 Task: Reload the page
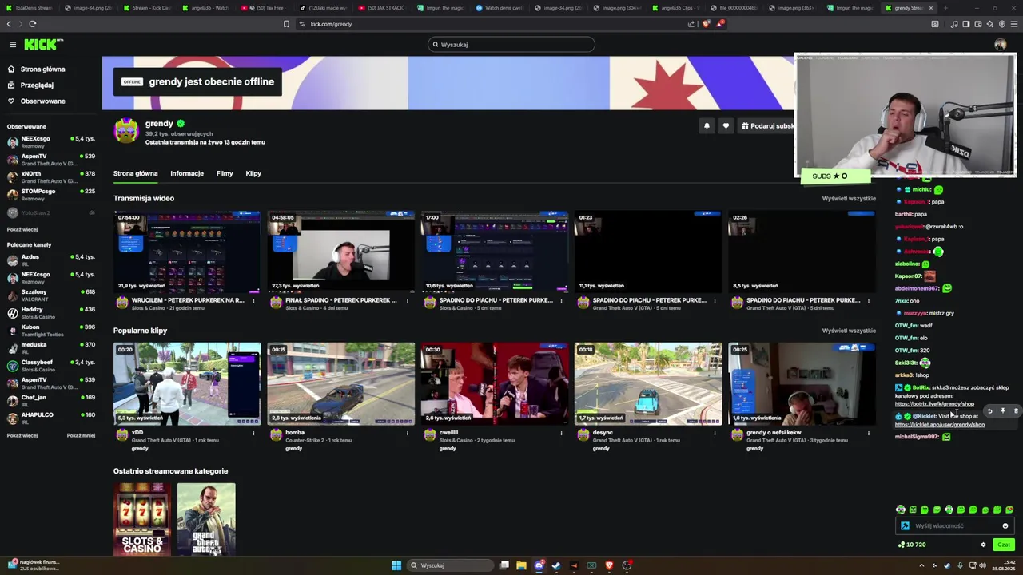click(33, 24)
